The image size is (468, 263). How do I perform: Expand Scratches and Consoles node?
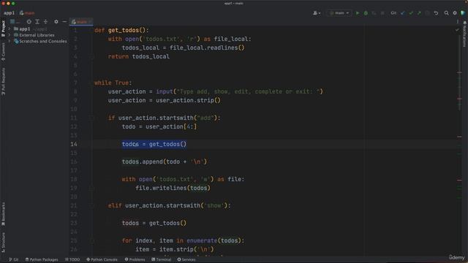tap(10, 41)
